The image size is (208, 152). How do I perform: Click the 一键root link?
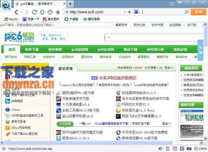tap(85, 124)
